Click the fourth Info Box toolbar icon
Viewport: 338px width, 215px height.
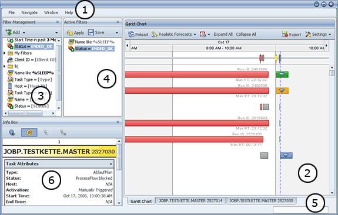tap(63, 132)
